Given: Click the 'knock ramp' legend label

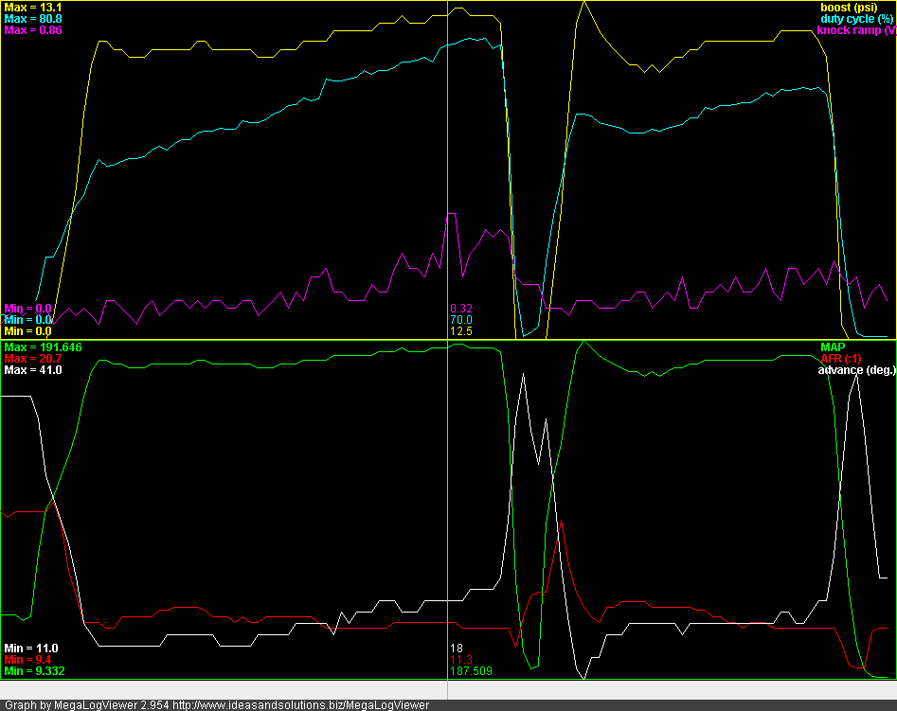Looking at the screenshot, I should tap(856, 30).
